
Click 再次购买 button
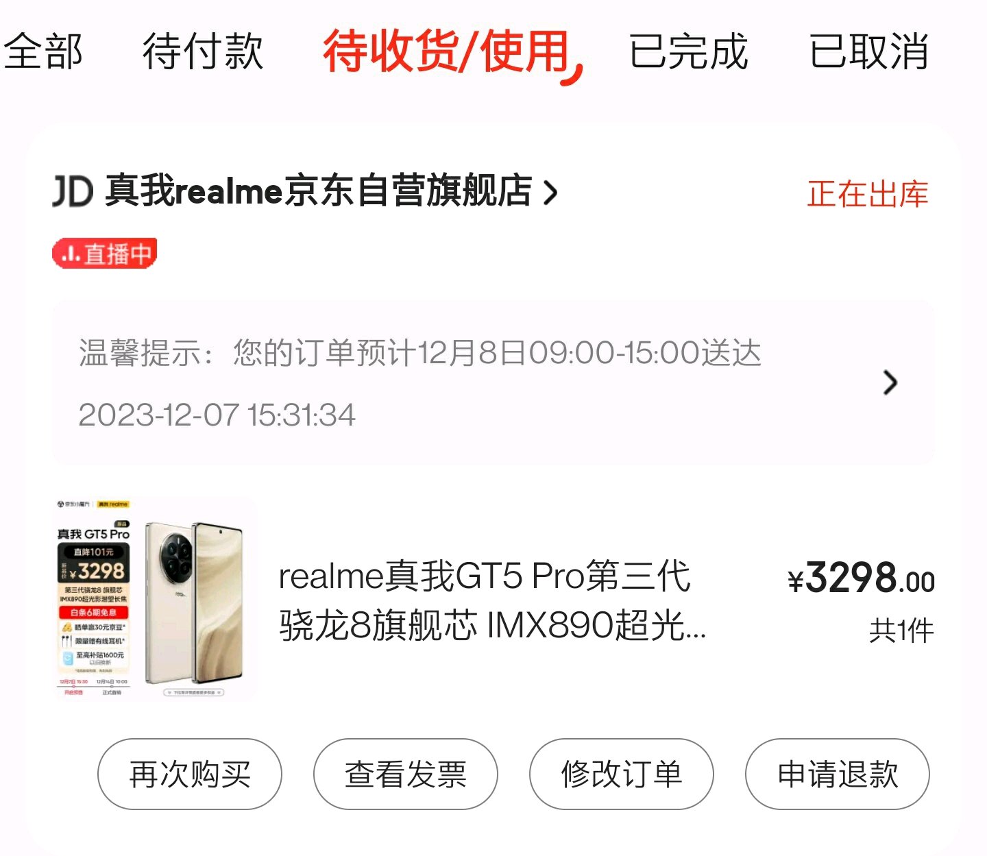point(190,774)
